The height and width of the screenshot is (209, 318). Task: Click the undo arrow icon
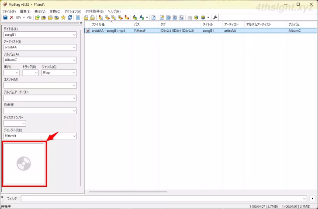click(x=18, y=17)
